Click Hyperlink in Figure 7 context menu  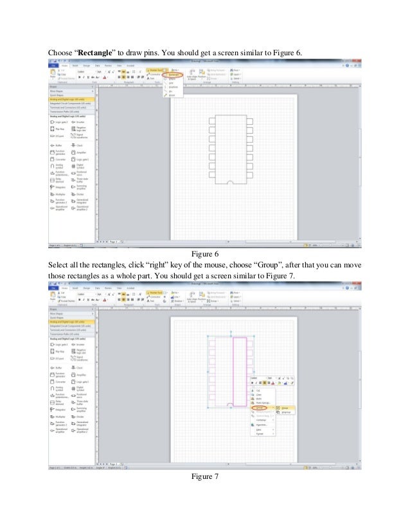click(262, 425)
